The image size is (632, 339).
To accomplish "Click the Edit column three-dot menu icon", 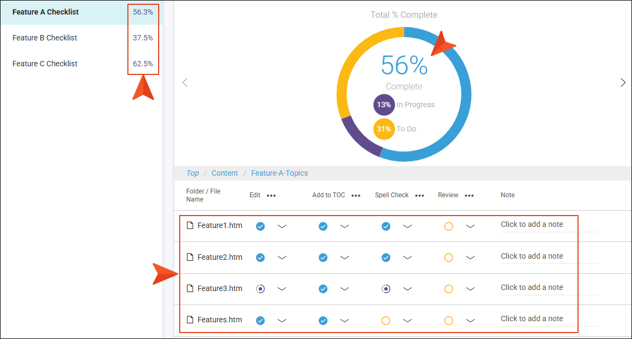I will point(271,196).
